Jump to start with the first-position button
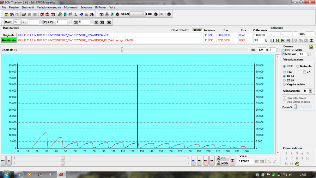Screen dimensions: 316x178 [3, 161]
